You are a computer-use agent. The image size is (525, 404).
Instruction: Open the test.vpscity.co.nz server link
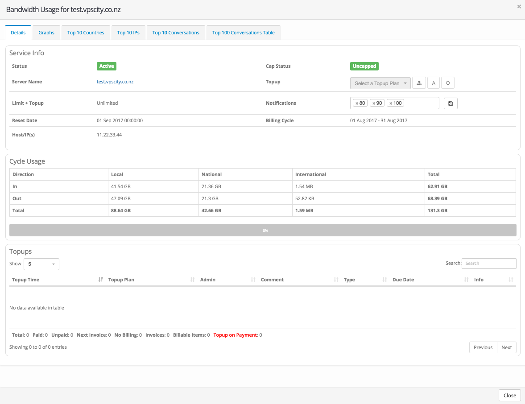click(x=115, y=82)
